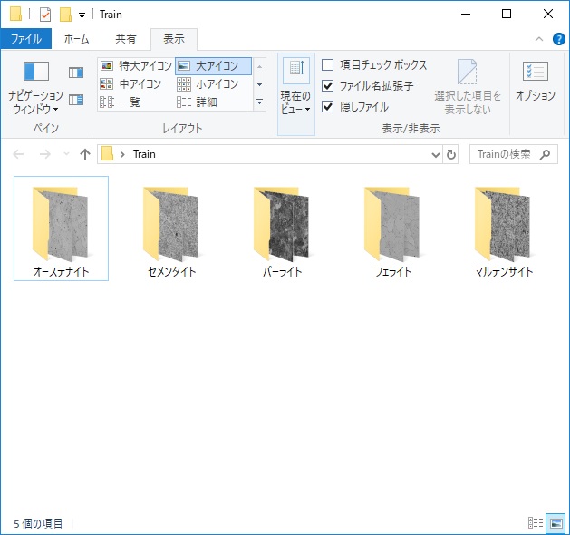This screenshot has height=535, width=570.
Task: Open the ファイル menu tab
Action: [25, 39]
